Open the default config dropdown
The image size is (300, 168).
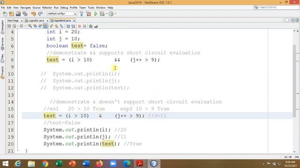pos(61,14)
